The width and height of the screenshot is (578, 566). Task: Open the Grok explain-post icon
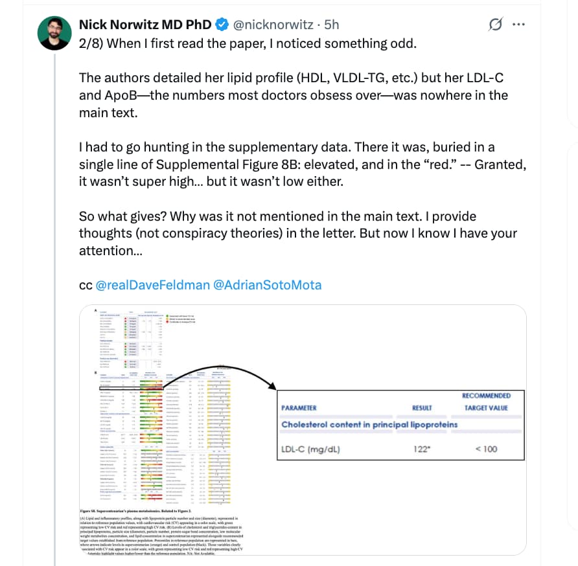(x=496, y=25)
